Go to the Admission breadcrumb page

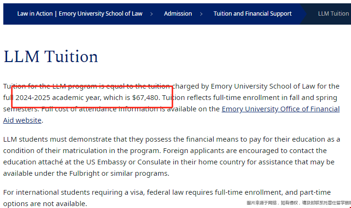[x=178, y=14]
